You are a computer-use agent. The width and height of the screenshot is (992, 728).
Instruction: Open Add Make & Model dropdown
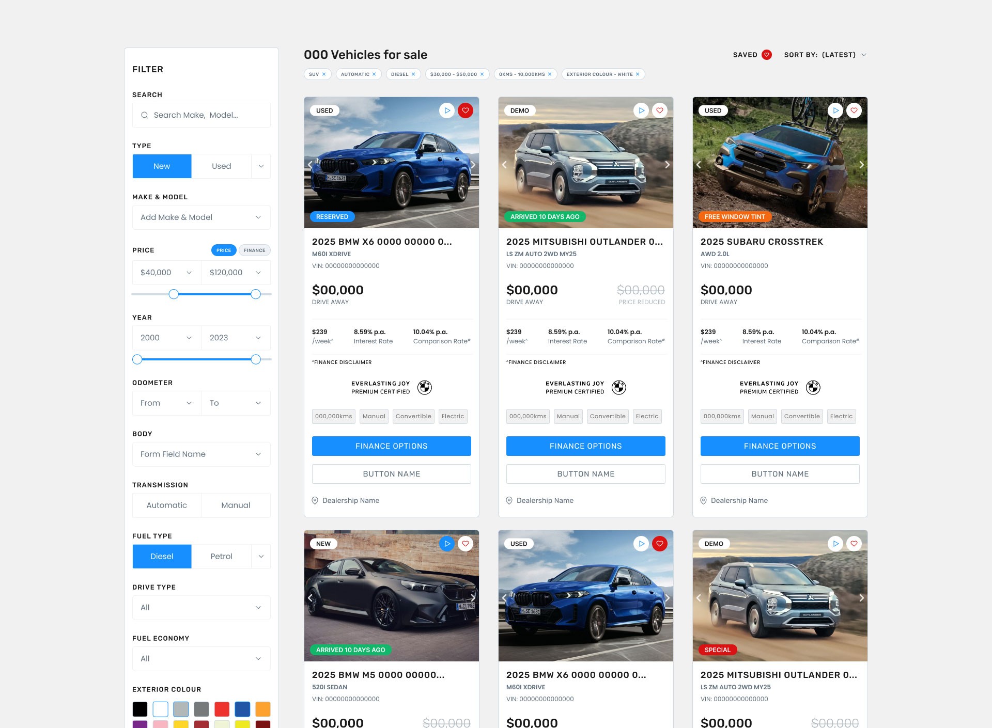click(202, 217)
